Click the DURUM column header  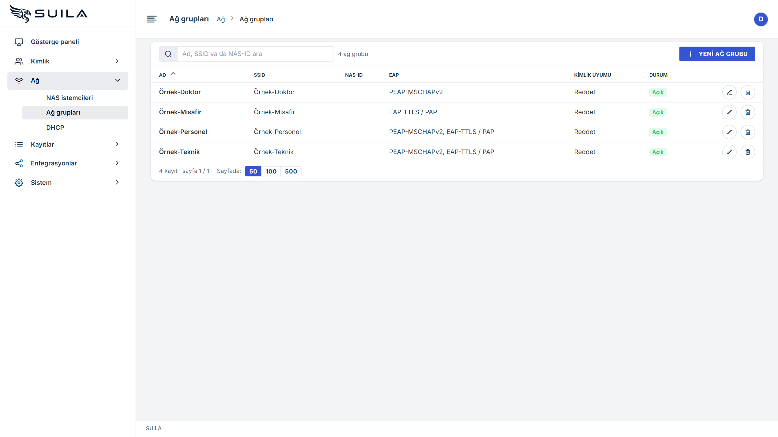[x=658, y=75]
